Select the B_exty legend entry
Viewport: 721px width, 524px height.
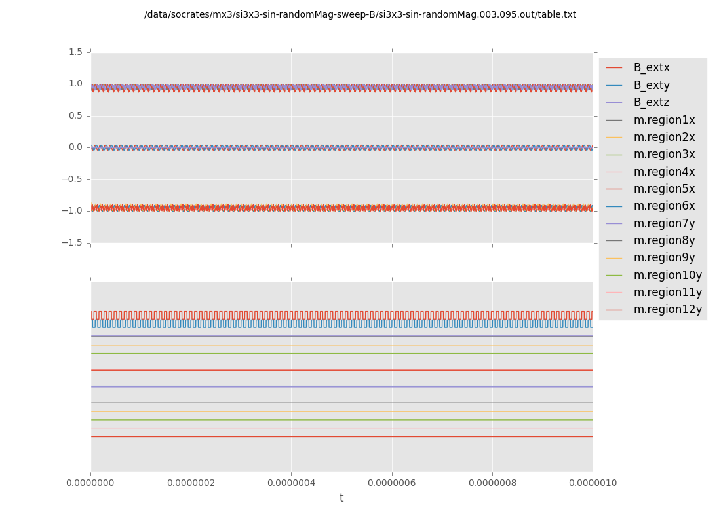(x=651, y=85)
